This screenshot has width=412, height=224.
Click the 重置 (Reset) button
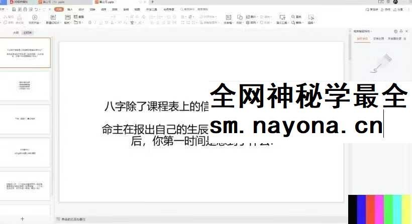click(x=79, y=17)
